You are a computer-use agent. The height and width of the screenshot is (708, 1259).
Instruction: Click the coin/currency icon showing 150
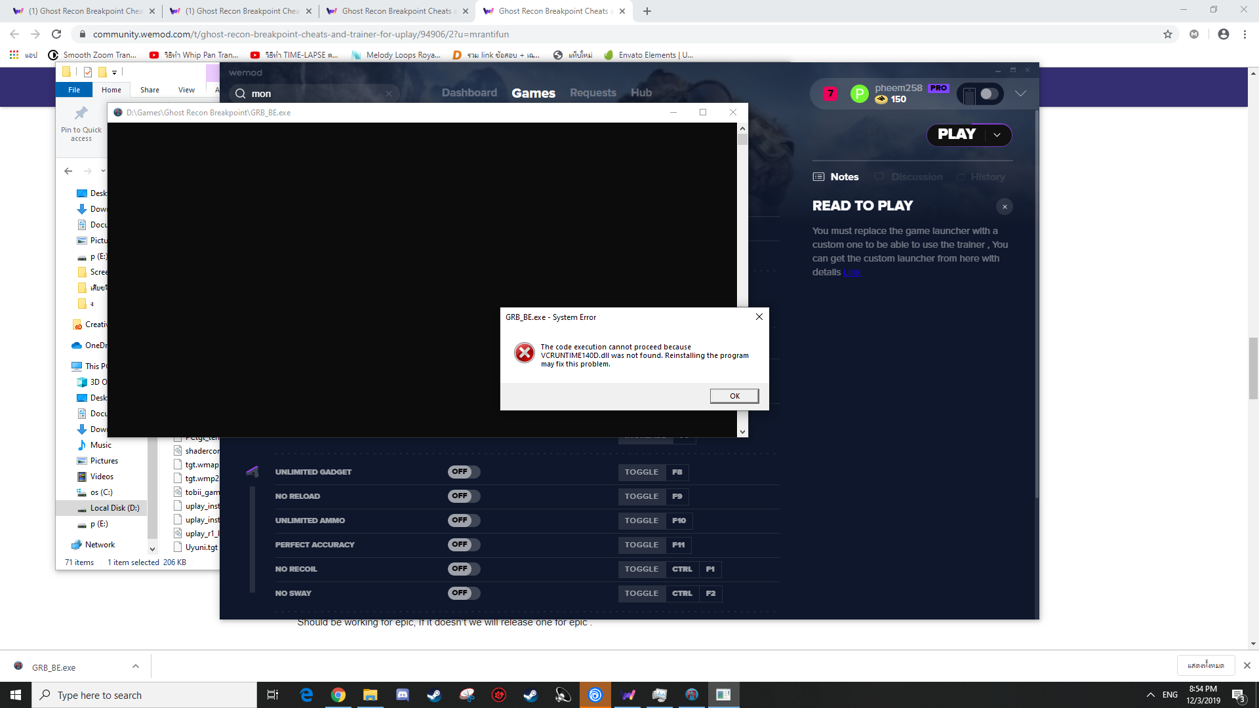coord(879,100)
